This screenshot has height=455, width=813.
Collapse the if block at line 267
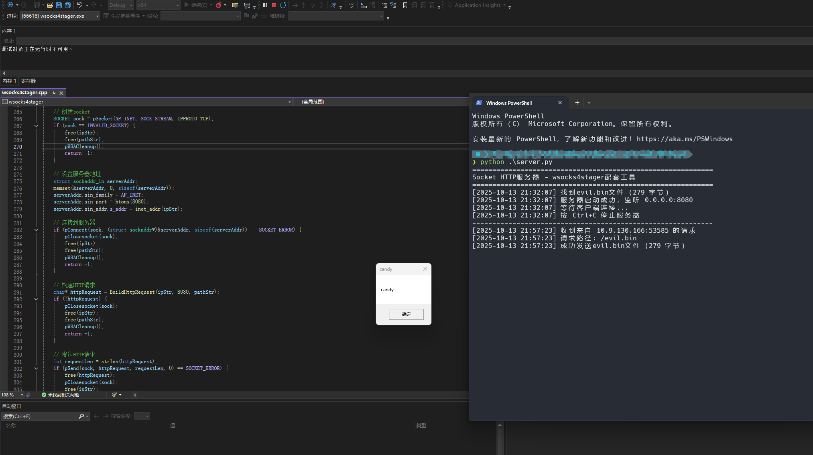click(36, 126)
